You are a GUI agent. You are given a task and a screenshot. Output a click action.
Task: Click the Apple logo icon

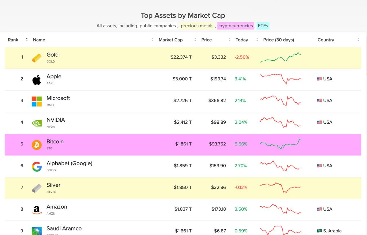(37, 80)
